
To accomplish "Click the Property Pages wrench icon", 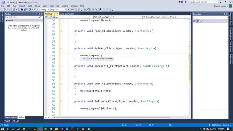I will point(202,21).
